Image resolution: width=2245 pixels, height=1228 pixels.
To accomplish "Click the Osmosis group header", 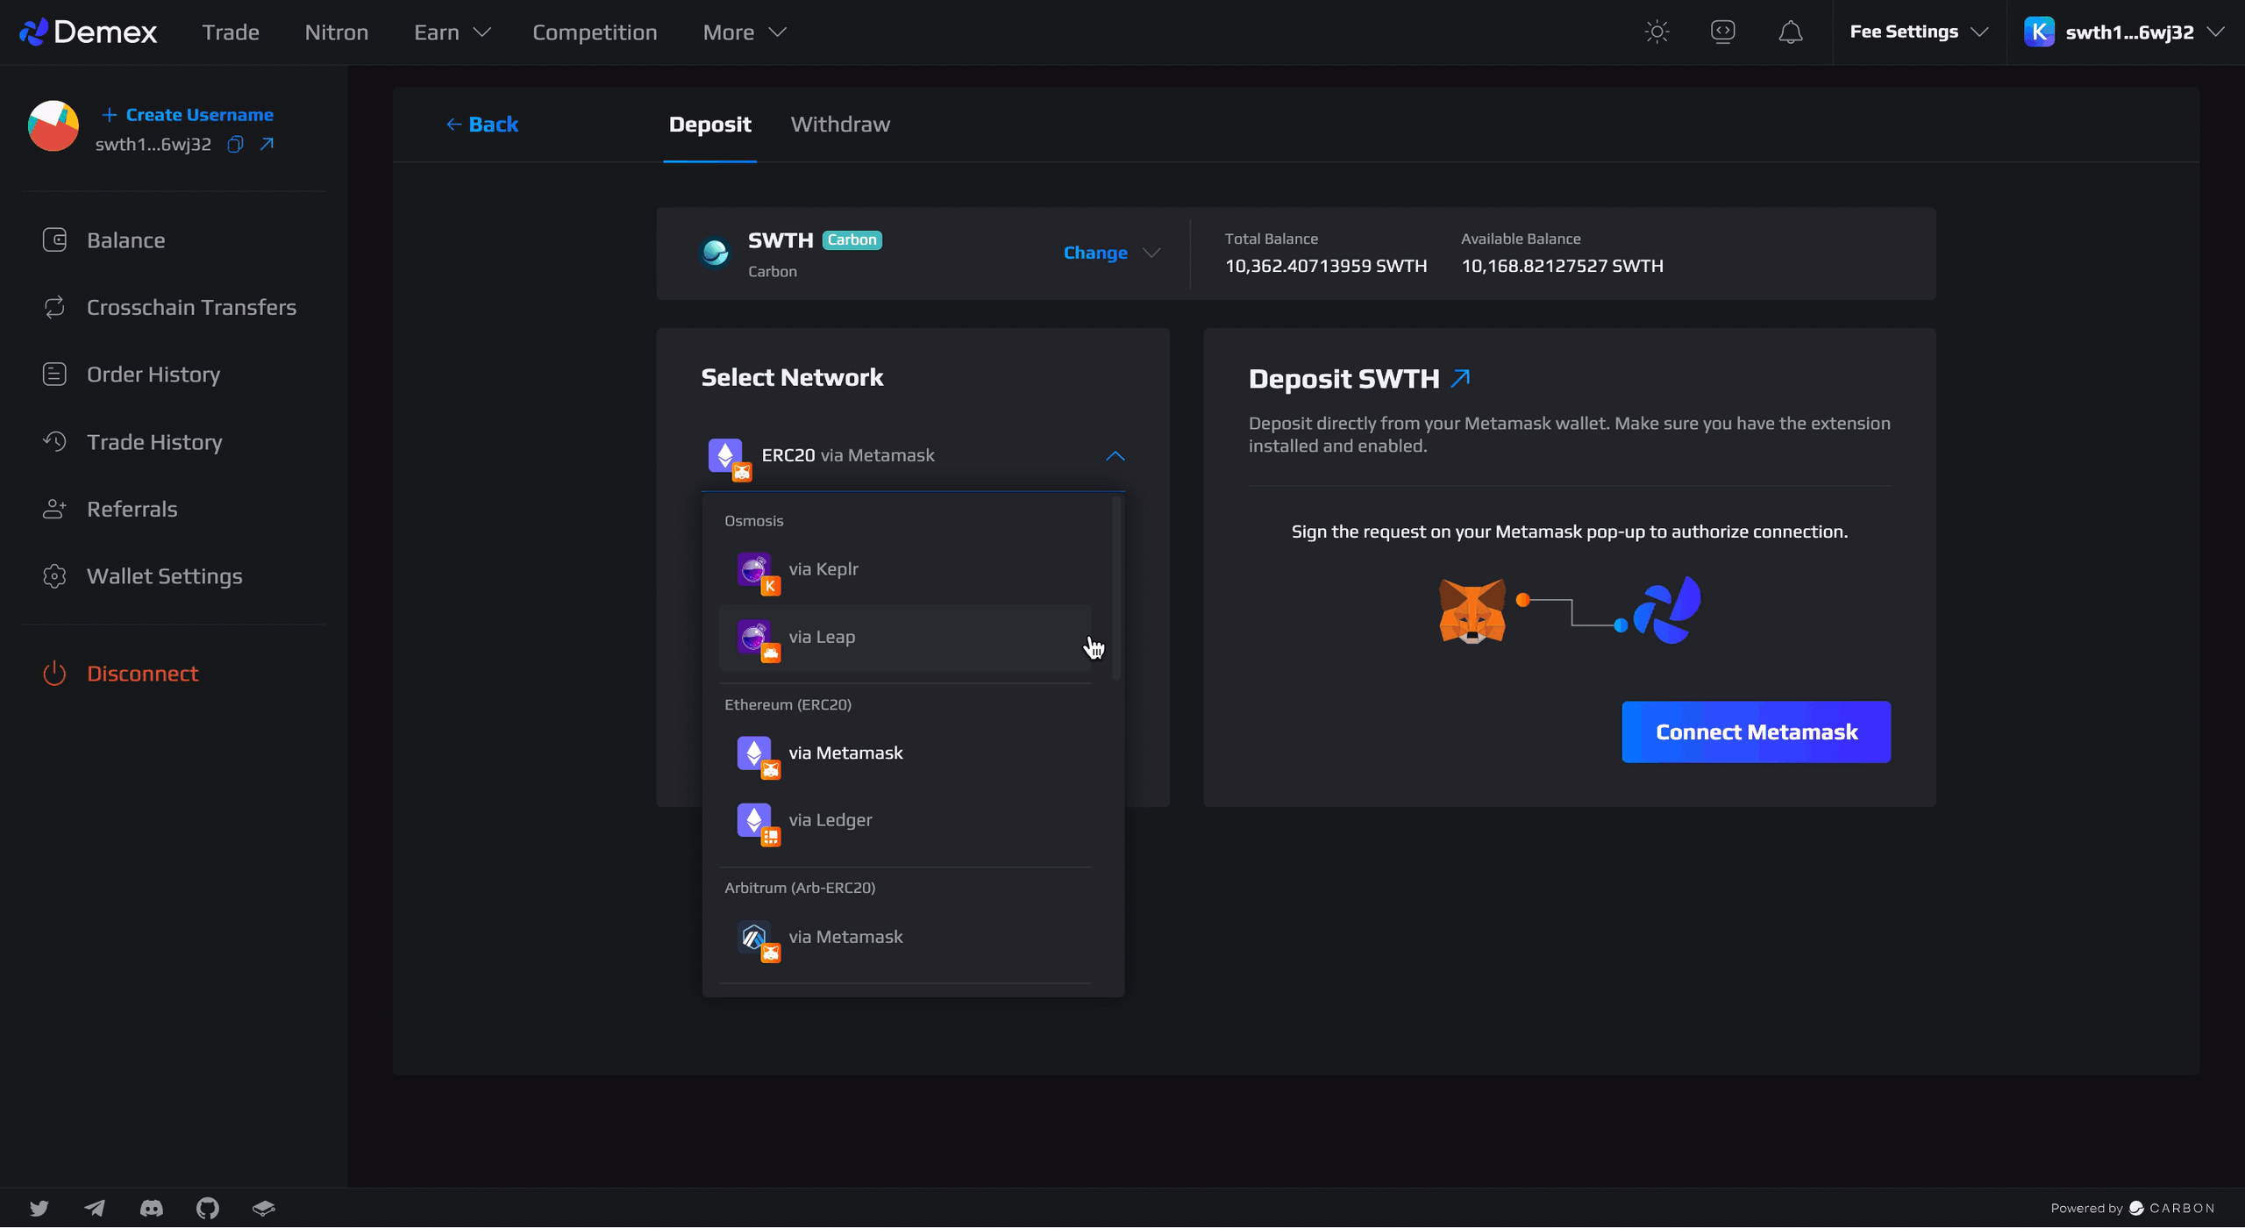I will point(754,521).
